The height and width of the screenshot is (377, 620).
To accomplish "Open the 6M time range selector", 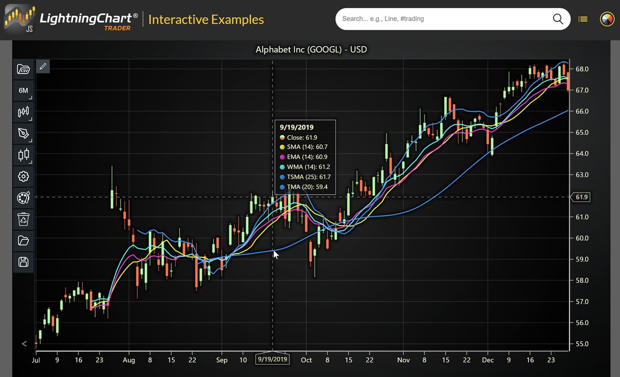I will pyautogui.click(x=23, y=90).
